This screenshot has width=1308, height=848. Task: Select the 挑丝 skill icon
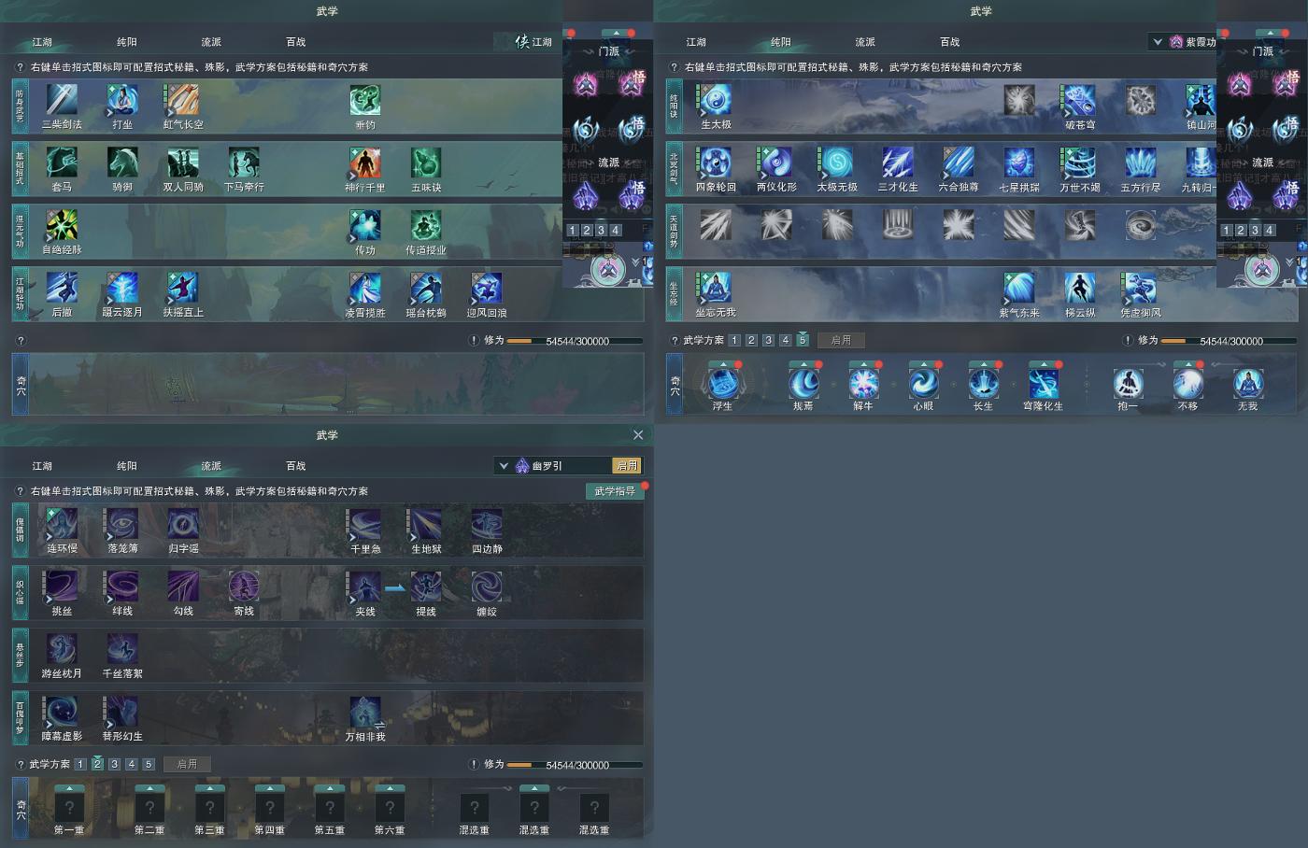pos(62,587)
